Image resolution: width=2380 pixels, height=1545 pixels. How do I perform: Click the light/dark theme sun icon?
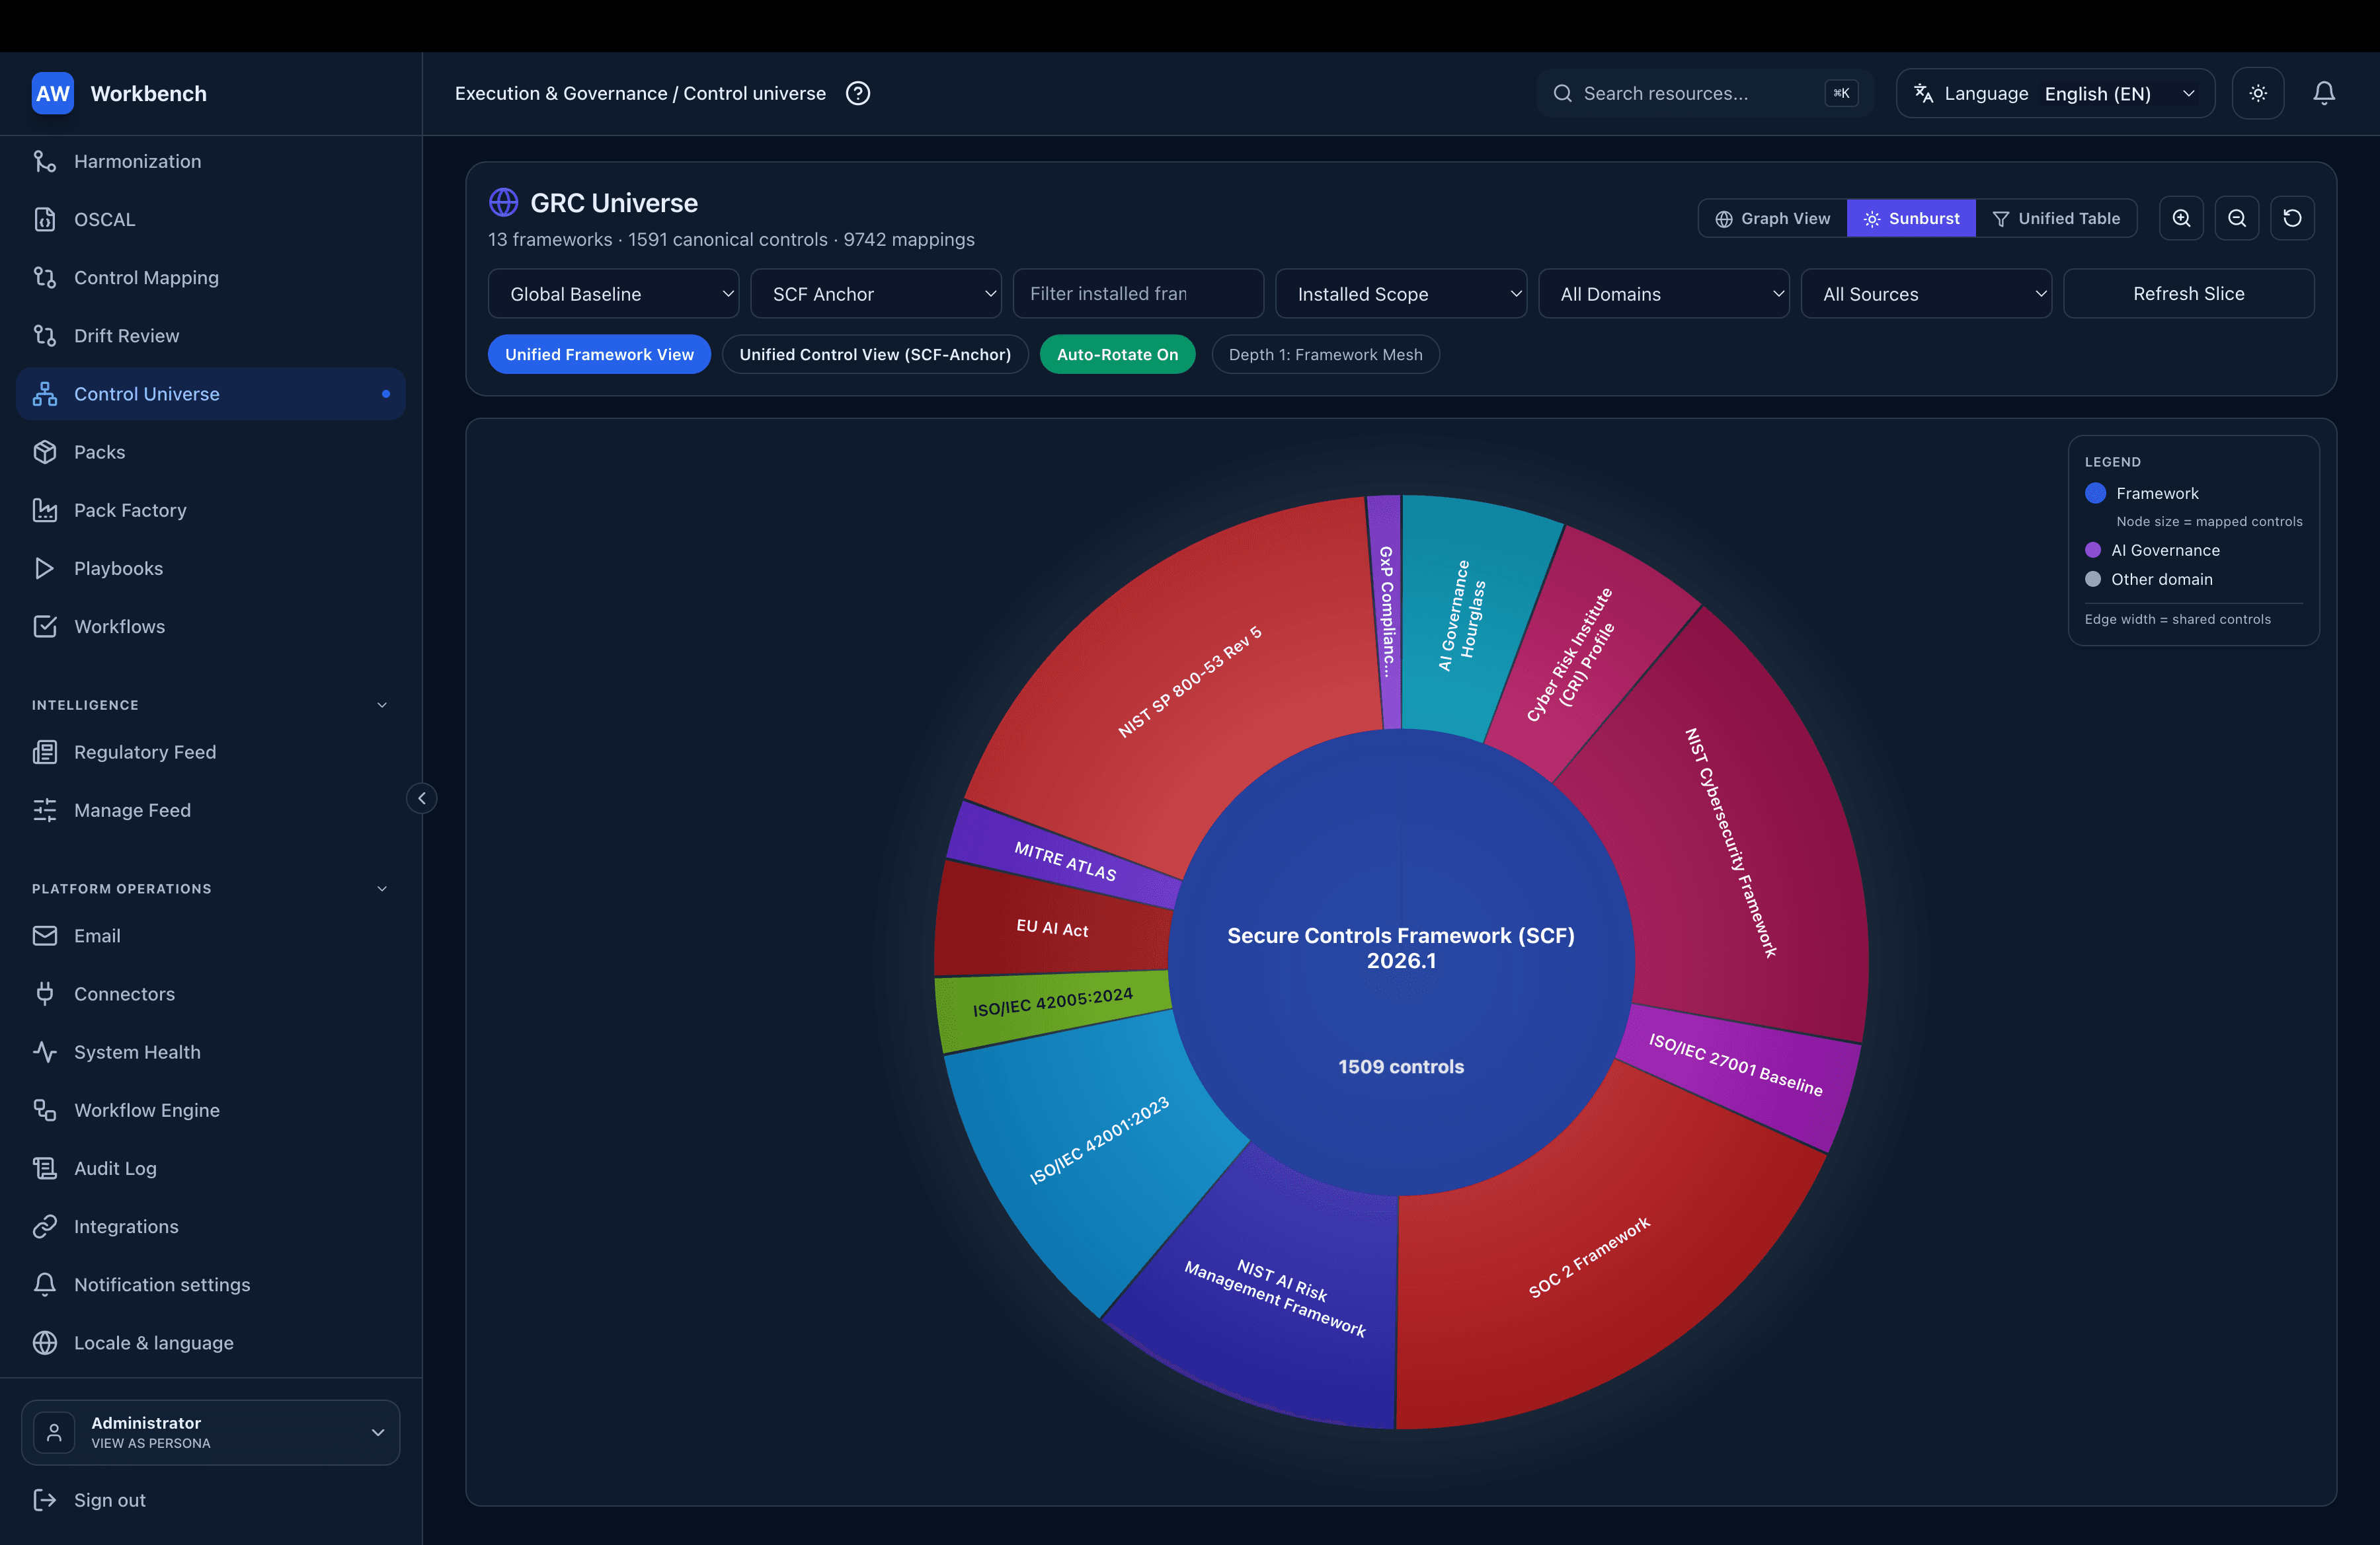pyautogui.click(x=2257, y=93)
